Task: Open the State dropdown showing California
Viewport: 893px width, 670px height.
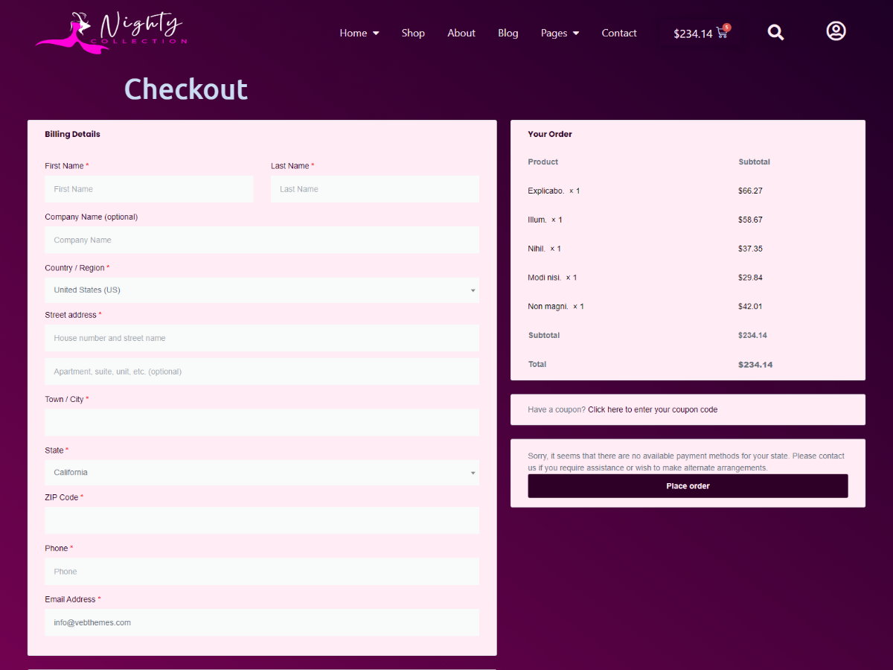Action: [x=262, y=473]
